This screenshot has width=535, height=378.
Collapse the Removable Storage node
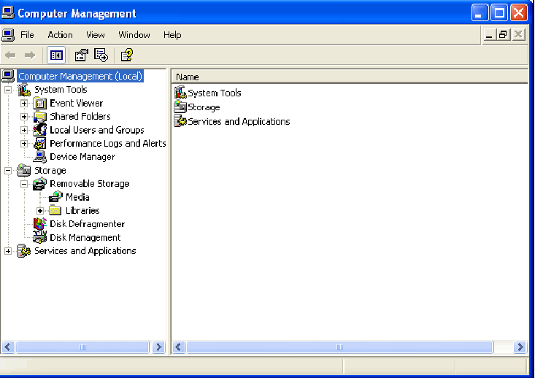24,184
